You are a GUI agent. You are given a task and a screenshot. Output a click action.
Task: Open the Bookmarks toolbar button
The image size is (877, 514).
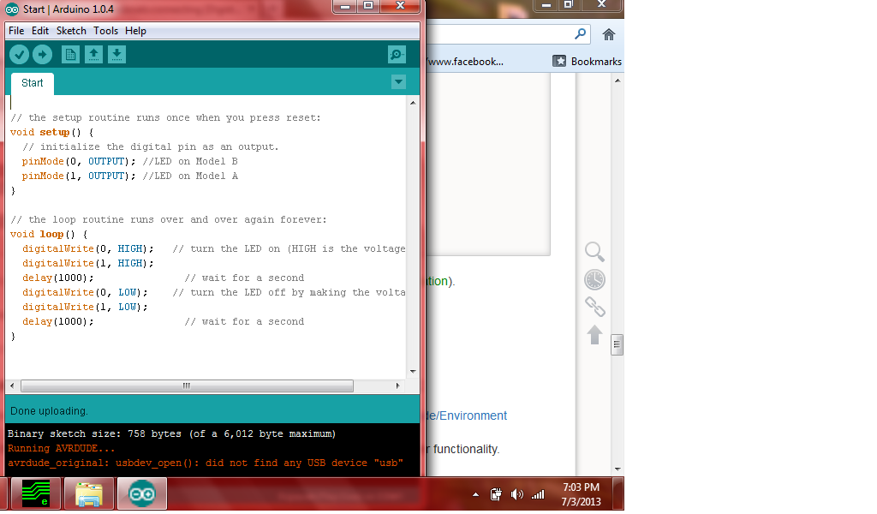(x=588, y=62)
